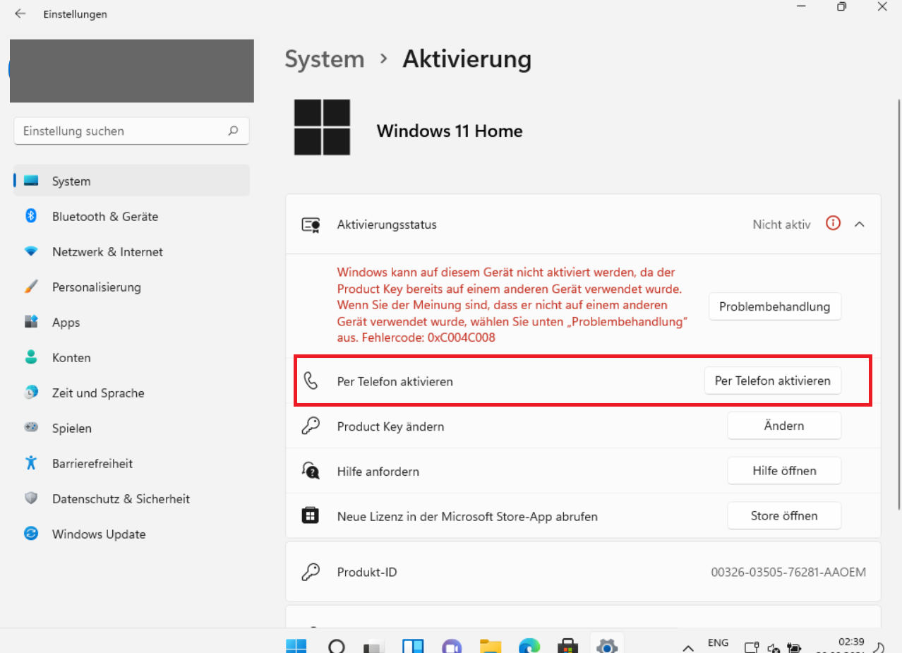Open Bluetooth & Geräte settings
Viewport: 902px width, 653px height.
(104, 217)
